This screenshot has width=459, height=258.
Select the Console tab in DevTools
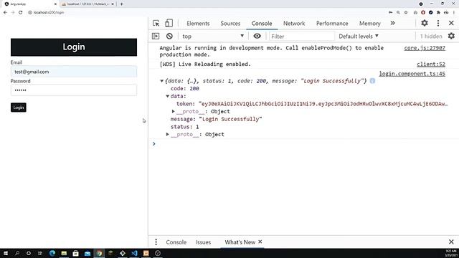(x=262, y=24)
